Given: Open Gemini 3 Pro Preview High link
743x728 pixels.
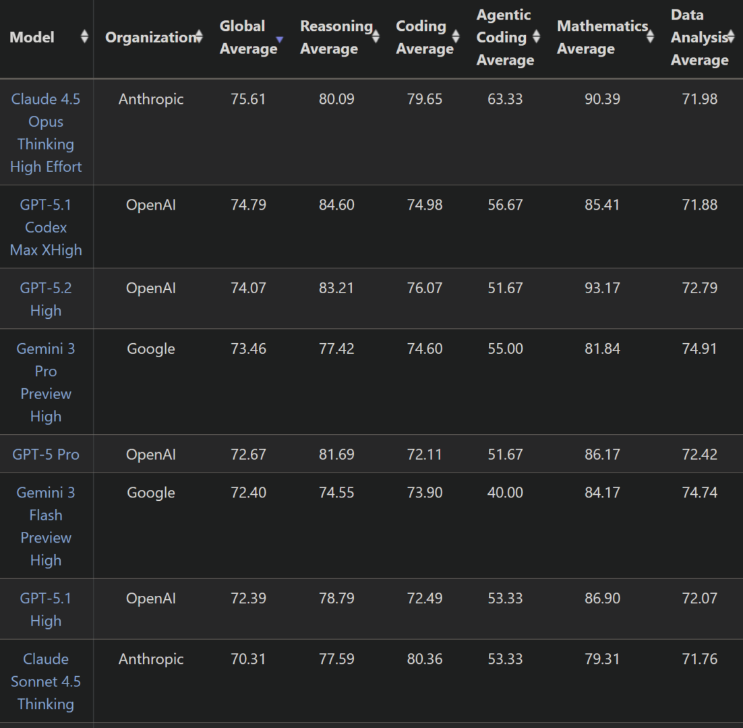Looking at the screenshot, I should [46, 382].
